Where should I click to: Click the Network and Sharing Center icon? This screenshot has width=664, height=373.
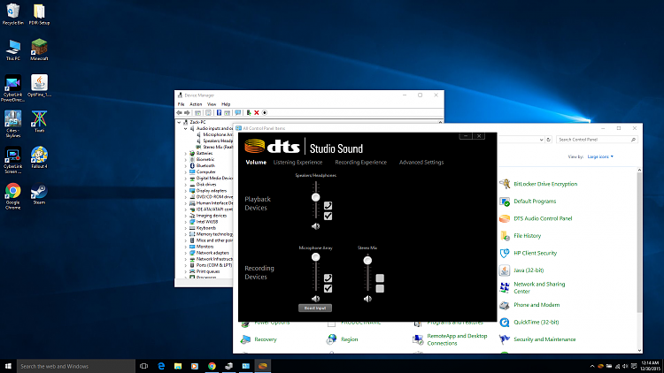(x=505, y=287)
